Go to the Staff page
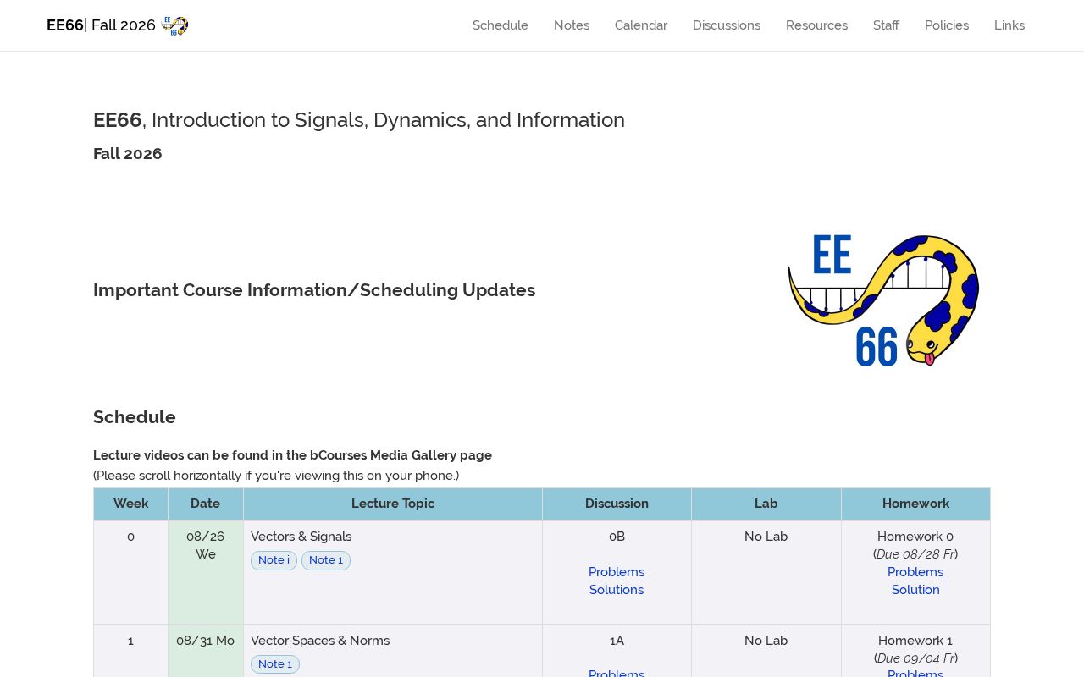This screenshot has height=677, width=1084. [886, 25]
